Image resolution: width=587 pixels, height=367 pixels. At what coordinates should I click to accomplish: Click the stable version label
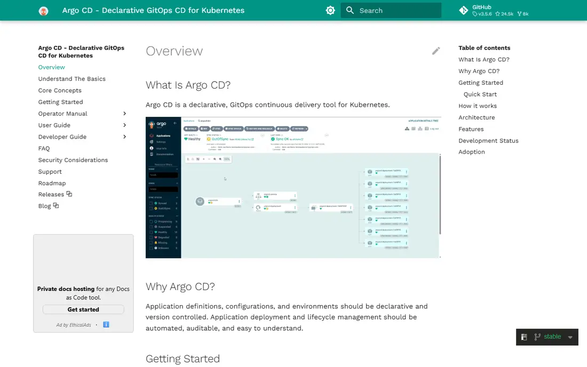click(x=552, y=337)
